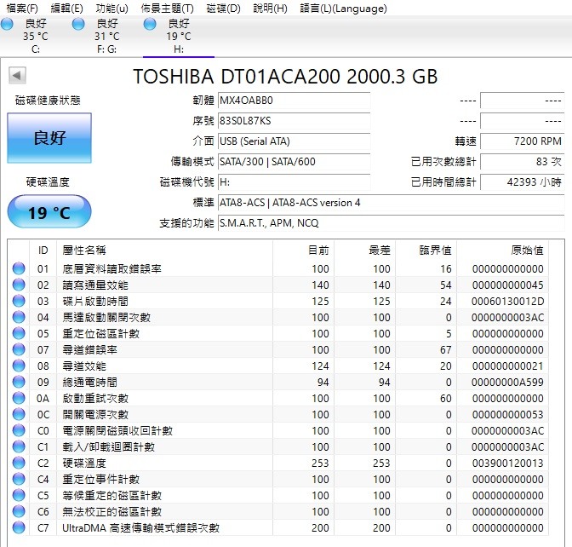This screenshot has width=572, height=547.
Task: Select the 馬達啟動關閉次數 row
Action: (x=278, y=317)
